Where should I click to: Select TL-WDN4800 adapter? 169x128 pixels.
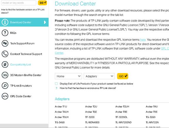pyautogui.click(x=92, y=122)
